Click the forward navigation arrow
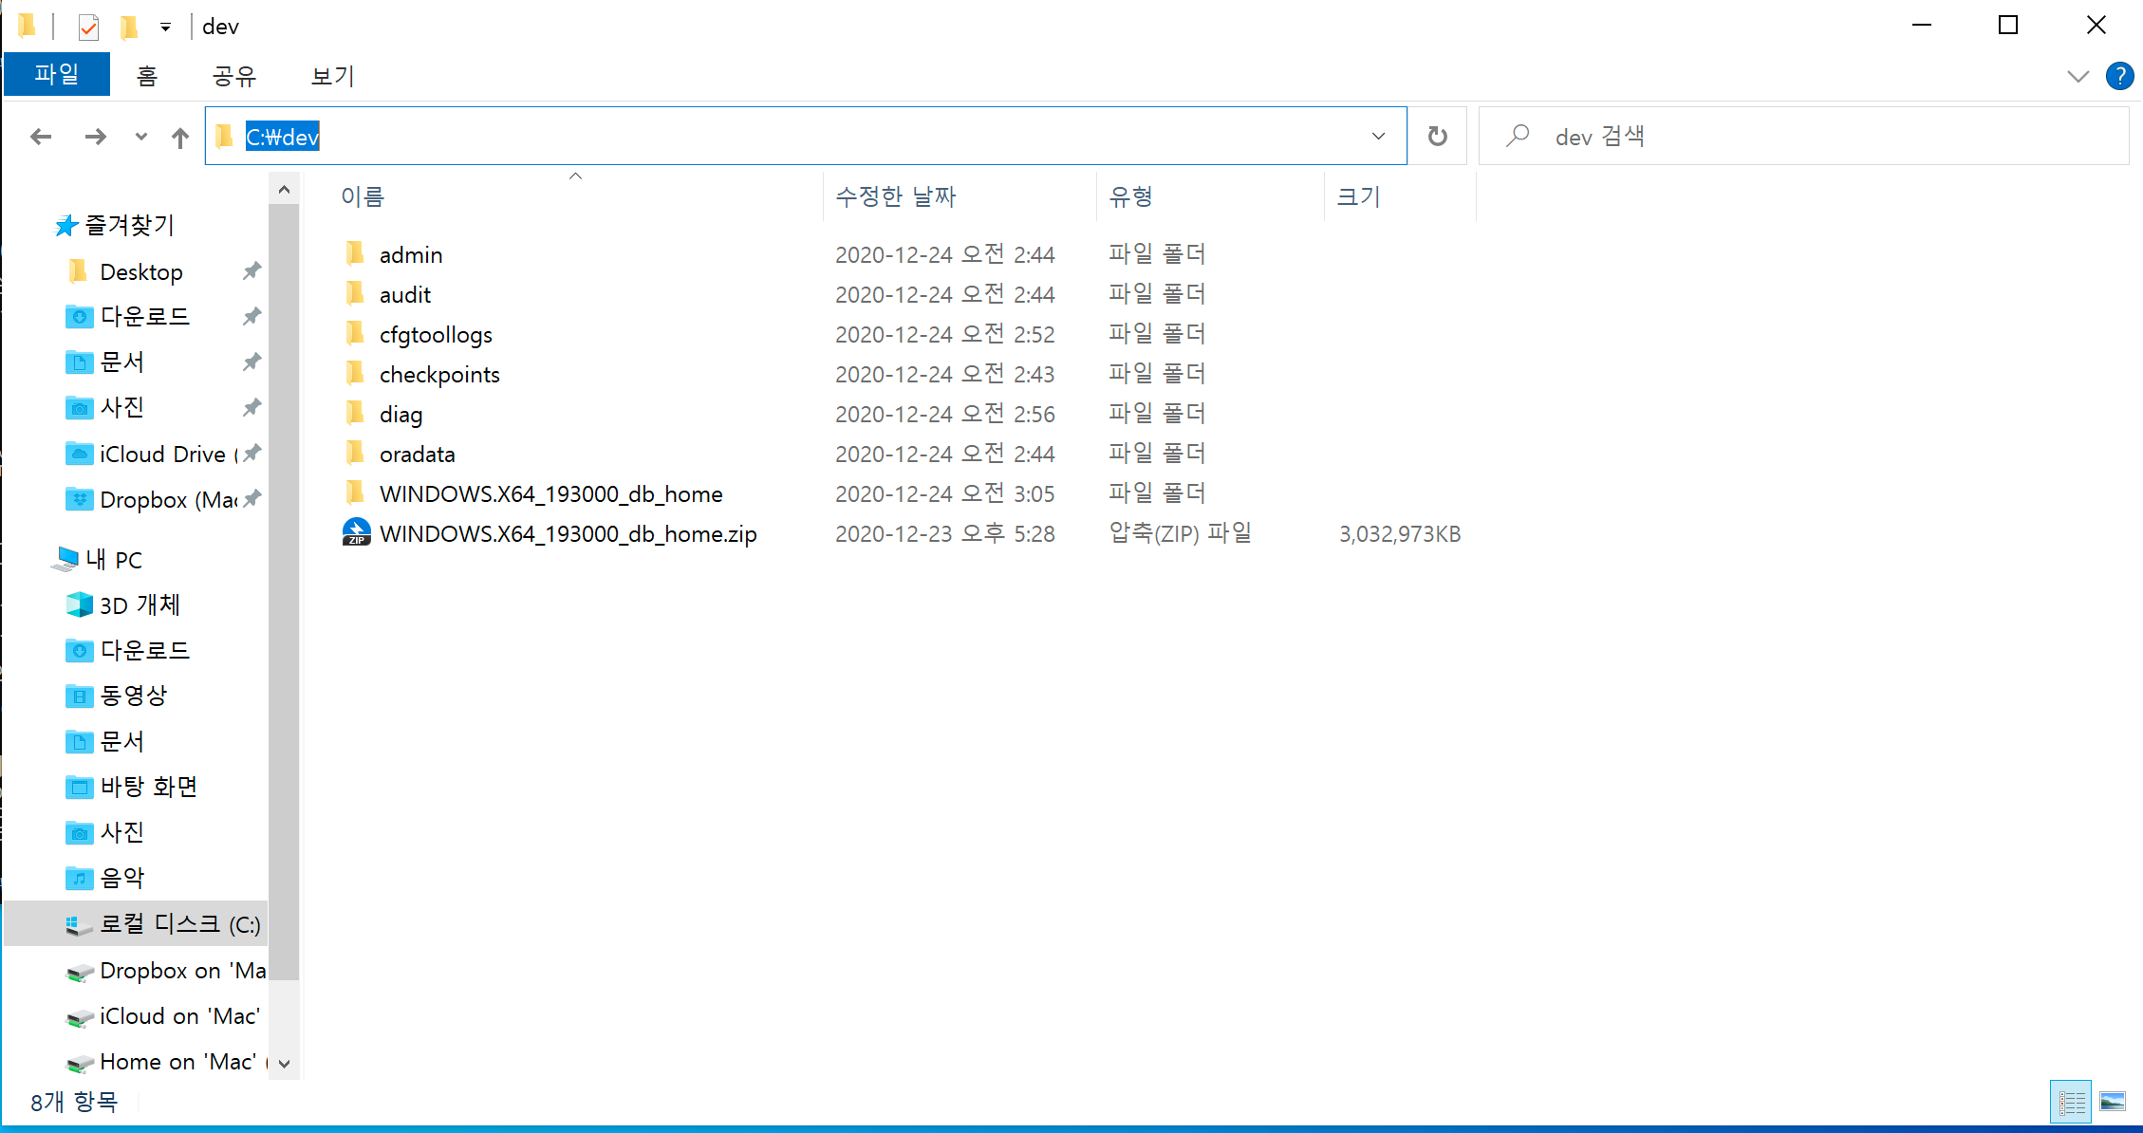This screenshot has height=1133, width=2143. (x=95, y=137)
